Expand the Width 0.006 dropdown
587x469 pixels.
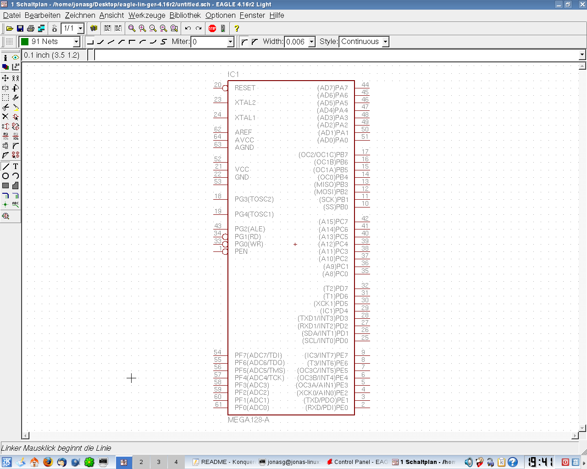coord(311,42)
